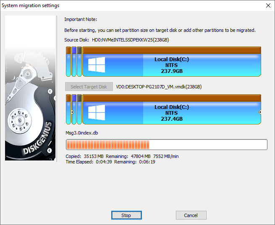Select the purple-topped small partition on source disk
The image size is (275, 225).
point(74,62)
